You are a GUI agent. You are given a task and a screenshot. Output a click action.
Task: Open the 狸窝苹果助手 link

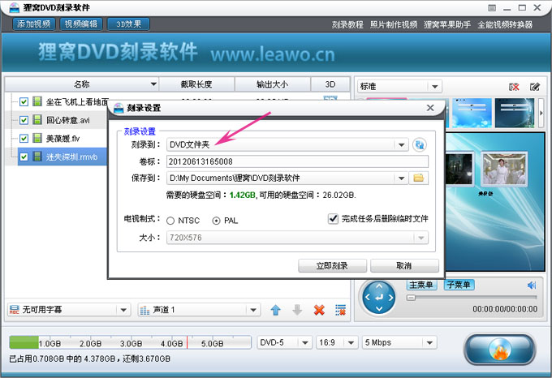(447, 24)
